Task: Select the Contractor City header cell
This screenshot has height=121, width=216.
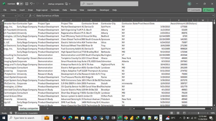Action: pyautogui.click(x=111, y=23)
